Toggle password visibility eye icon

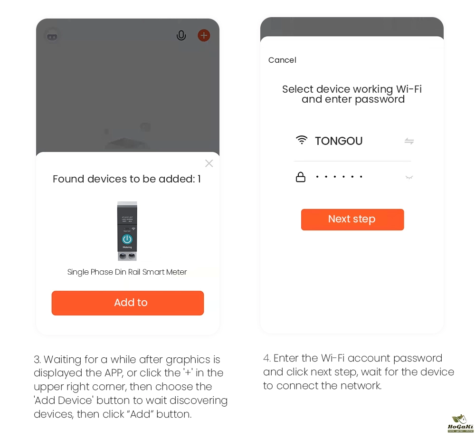[x=409, y=178]
